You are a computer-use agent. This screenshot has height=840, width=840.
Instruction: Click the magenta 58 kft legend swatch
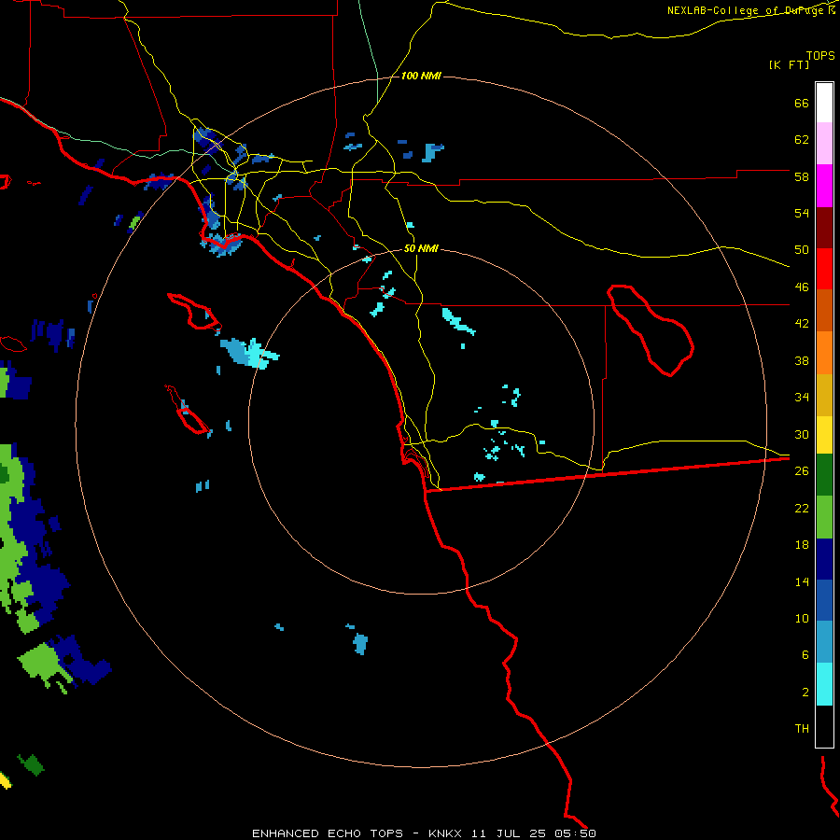point(824,186)
